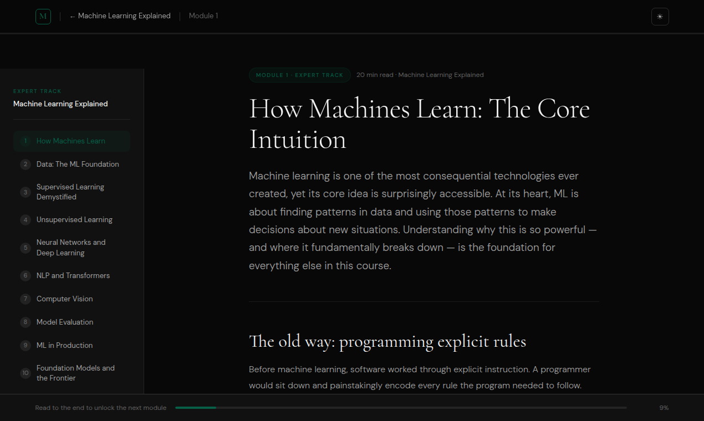Click the number 4 module badge
Image resolution: width=704 pixels, height=421 pixels.
click(x=25, y=220)
